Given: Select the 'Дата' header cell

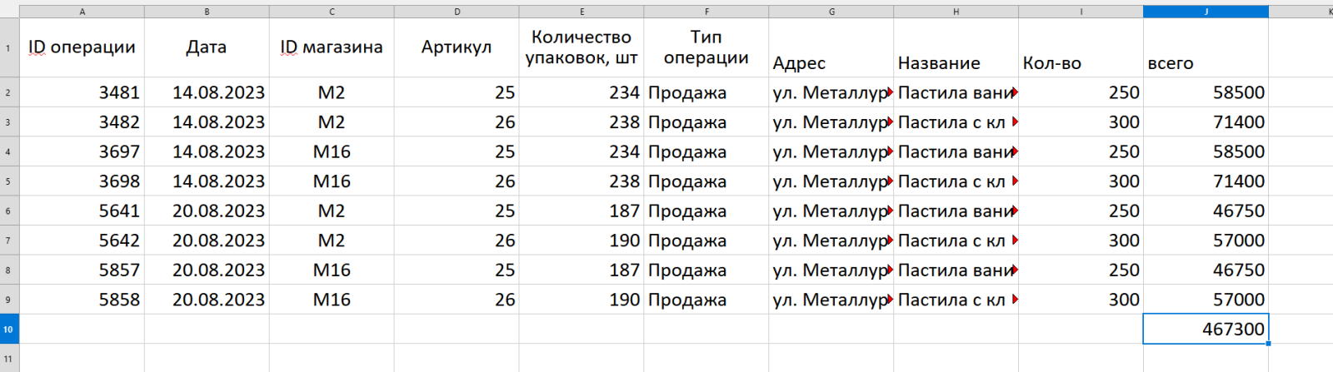Looking at the screenshot, I should coord(207,47).
